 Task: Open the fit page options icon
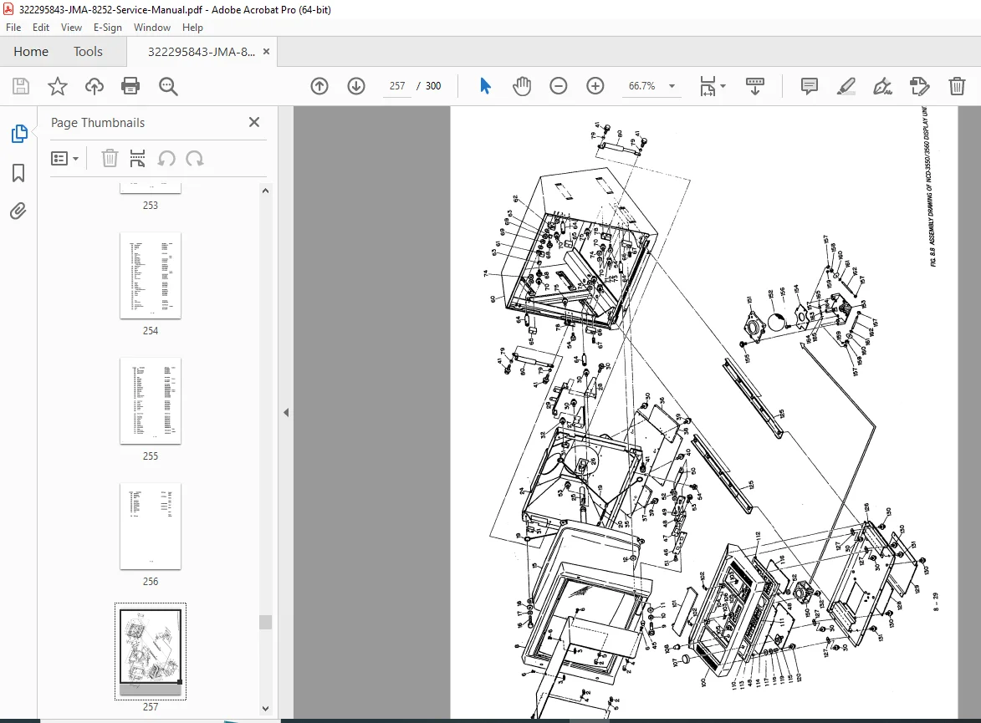[708, 86]
